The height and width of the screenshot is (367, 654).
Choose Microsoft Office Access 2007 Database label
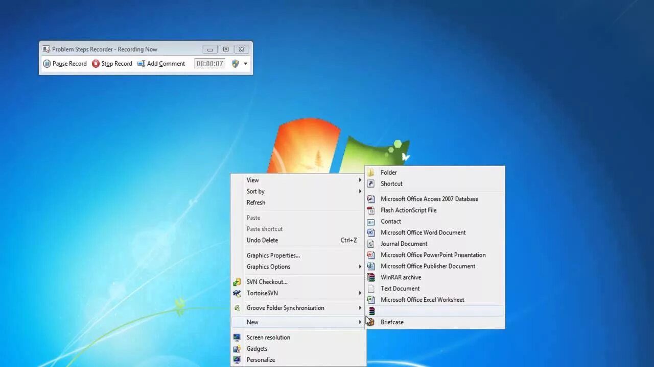coord(429,199)
